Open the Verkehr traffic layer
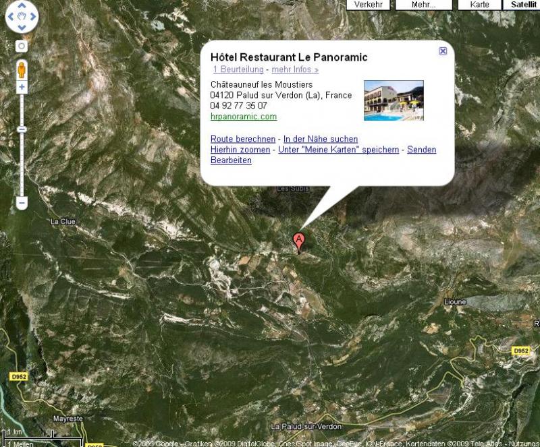The height and width of the screenshot is (447, 540). (x=369, y=5)
